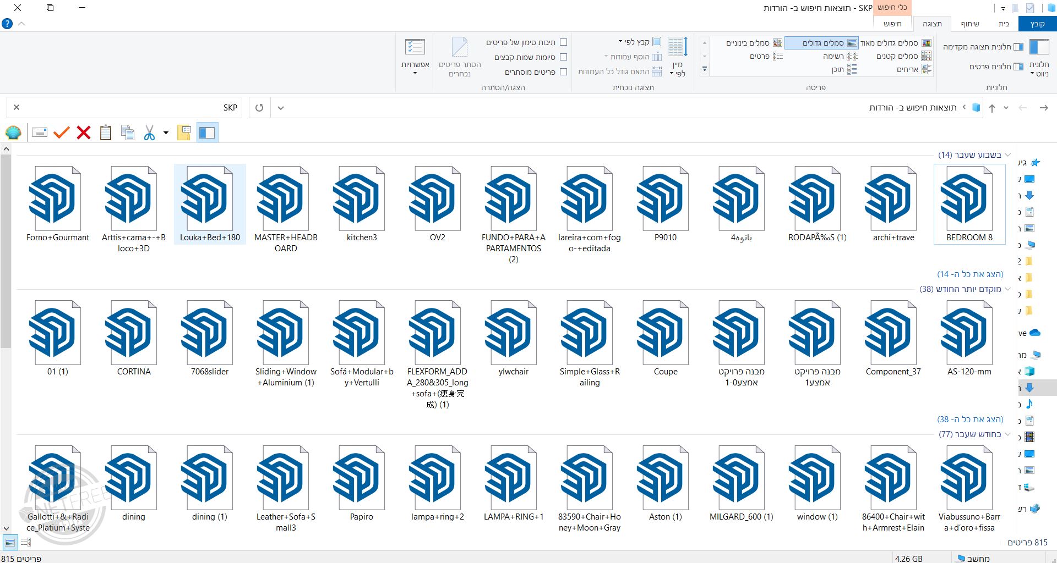Open the dropdown arrow beside the scissors
1057x563 pixels.
click(166, 133)
